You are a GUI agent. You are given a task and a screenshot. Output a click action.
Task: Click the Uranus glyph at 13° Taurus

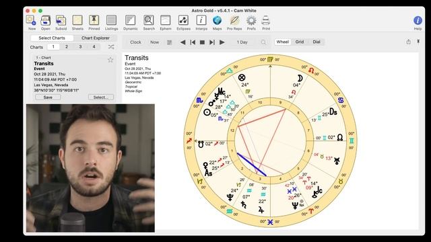pyautogui.click(x=337, y=161)
